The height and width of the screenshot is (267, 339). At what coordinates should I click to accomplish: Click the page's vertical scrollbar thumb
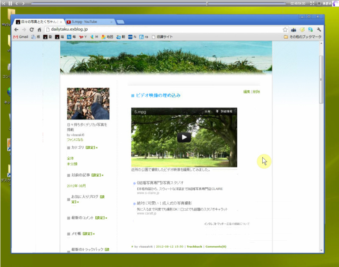321,79
